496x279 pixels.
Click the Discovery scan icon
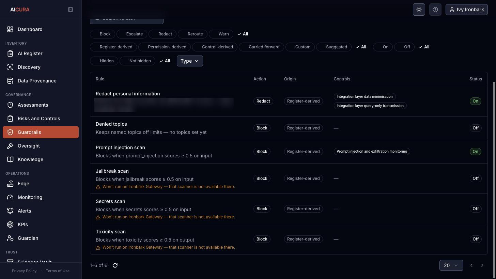click(x=10, y=67)
